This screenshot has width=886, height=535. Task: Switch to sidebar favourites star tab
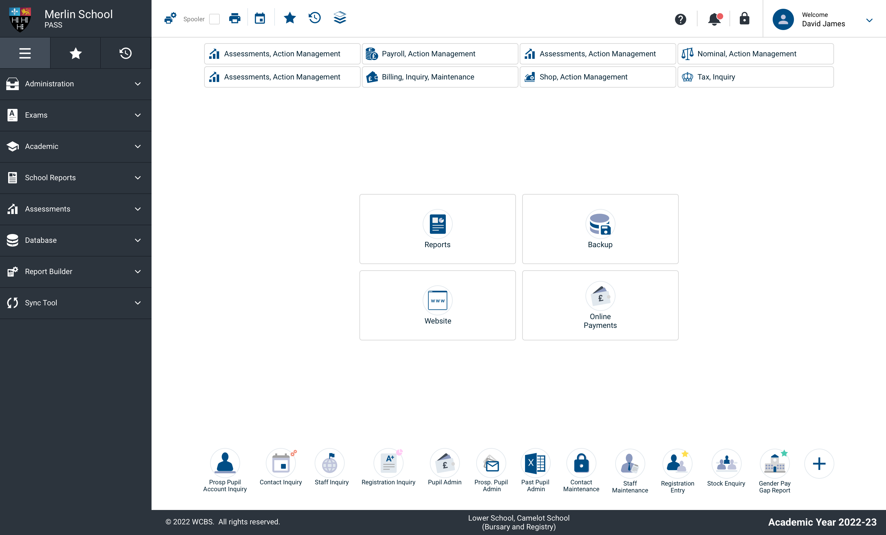point(75,53)
